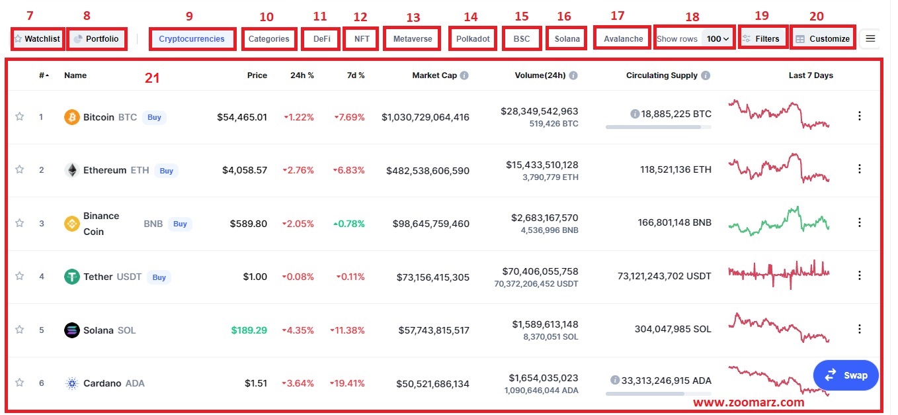Click the floating Swap button
The image size is (898, 415).
pyautogui.click(x=846, y=375)
